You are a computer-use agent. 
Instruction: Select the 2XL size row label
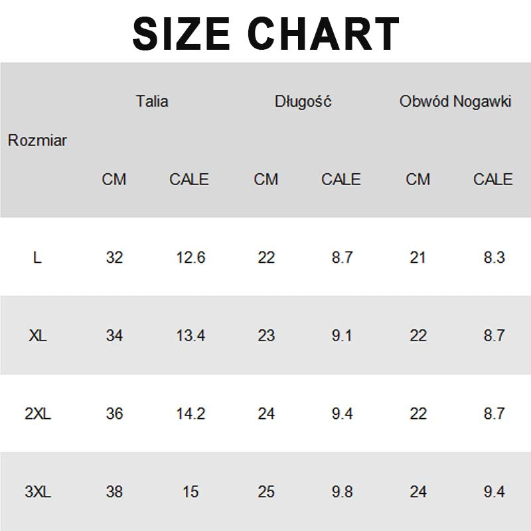[38, 414]
